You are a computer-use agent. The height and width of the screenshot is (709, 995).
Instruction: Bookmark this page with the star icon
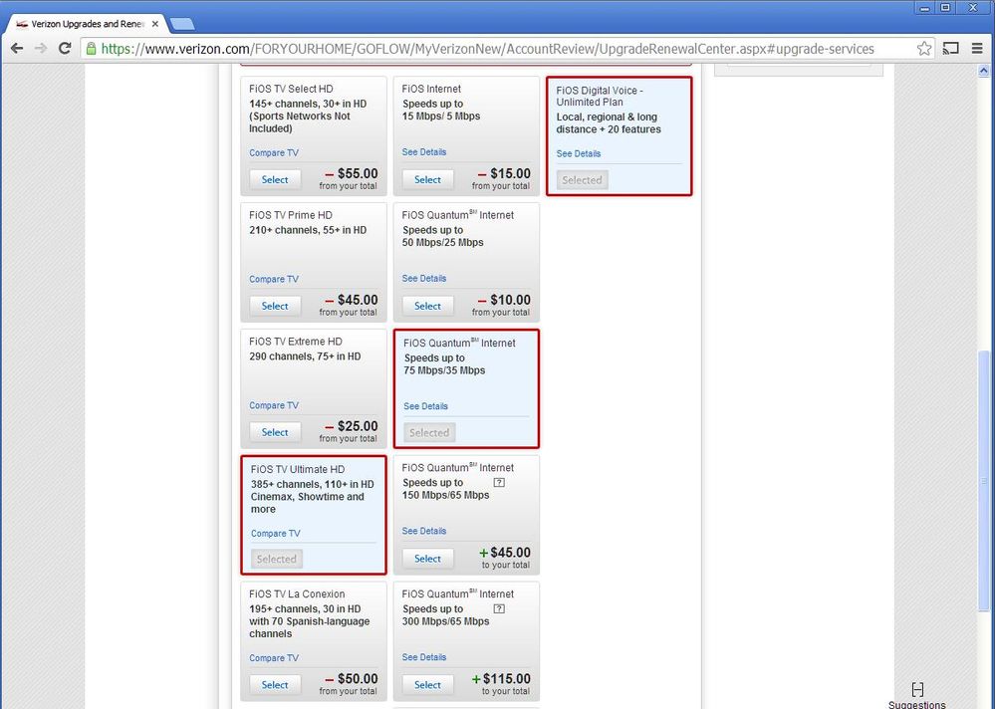pos(924,48)
